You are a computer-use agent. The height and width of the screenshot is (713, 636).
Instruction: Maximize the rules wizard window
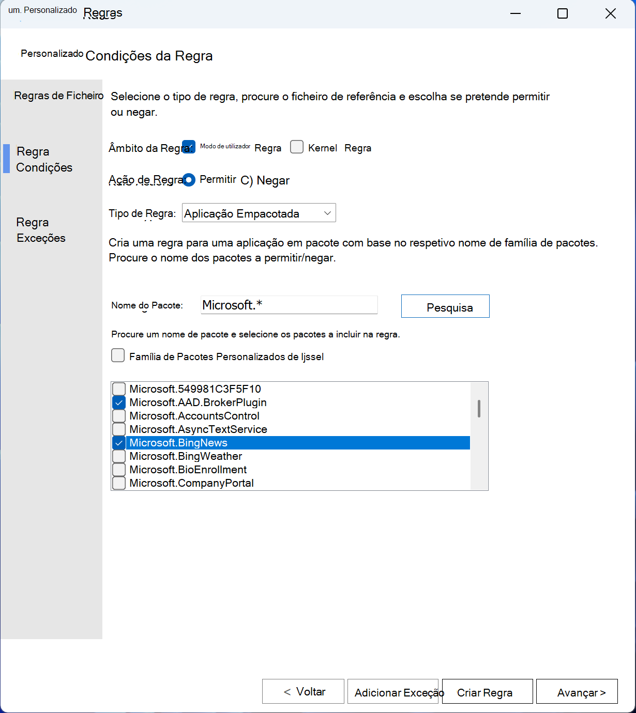pos(563,13)
